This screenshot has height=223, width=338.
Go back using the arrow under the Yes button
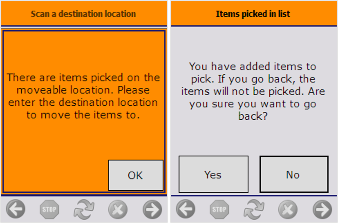186,209
